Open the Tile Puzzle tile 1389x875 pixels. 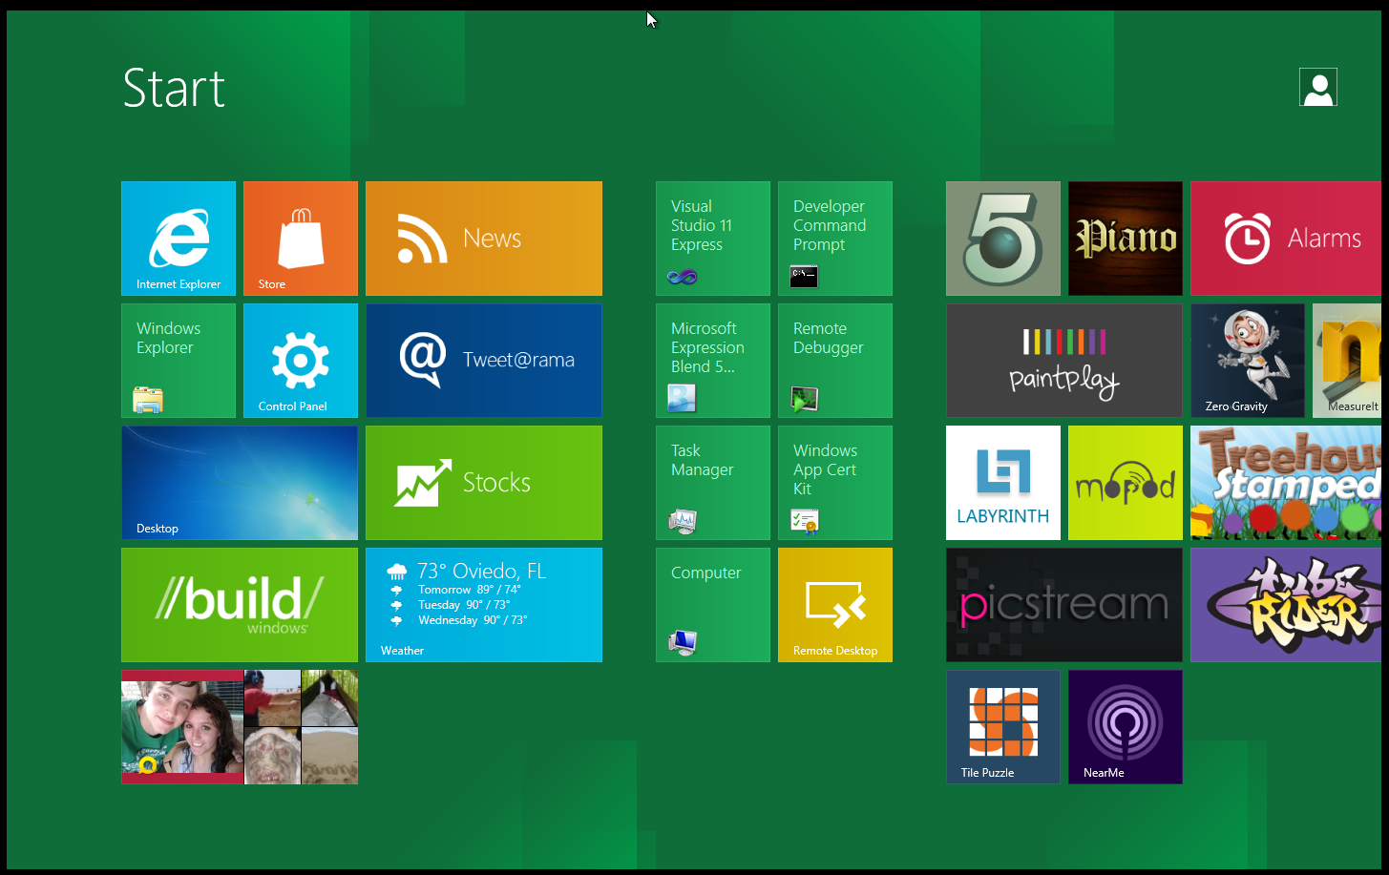[x=1003, y=727]
